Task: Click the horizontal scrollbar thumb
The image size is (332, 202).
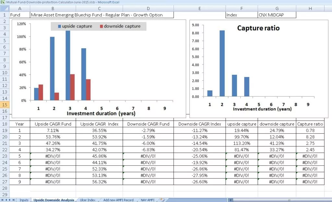Action: coord(289,200)
